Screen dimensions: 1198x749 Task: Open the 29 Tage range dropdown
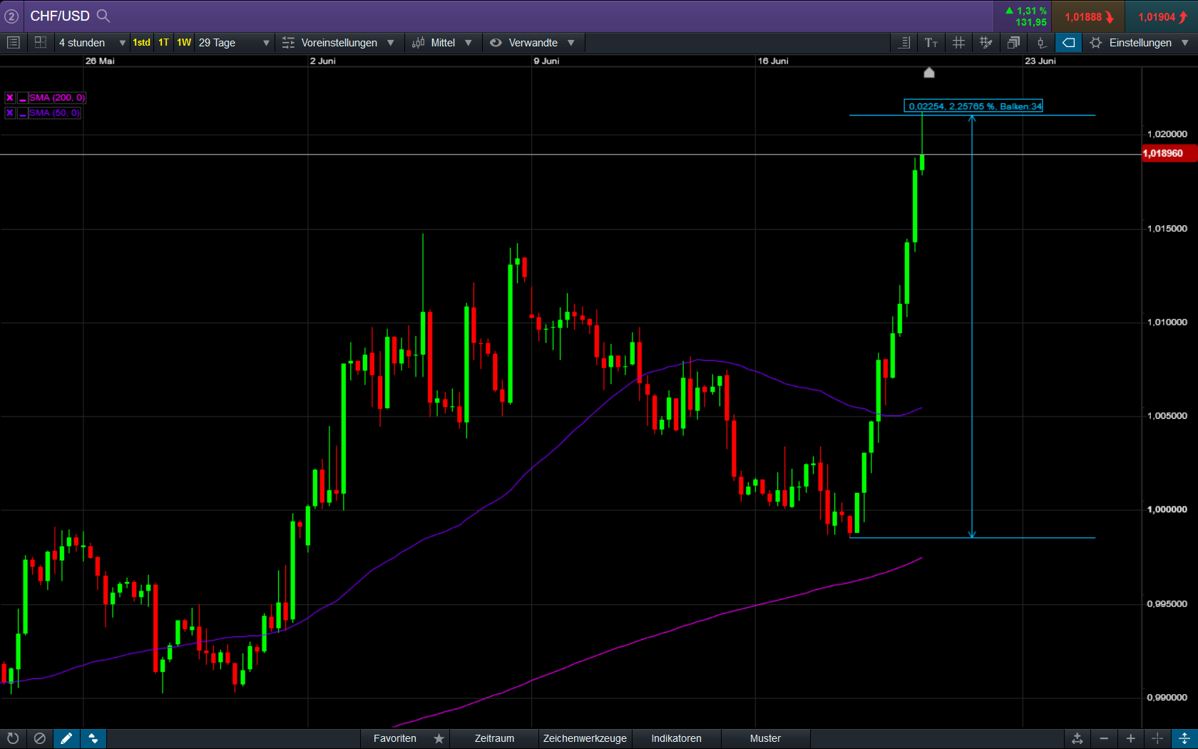point(234,43)
